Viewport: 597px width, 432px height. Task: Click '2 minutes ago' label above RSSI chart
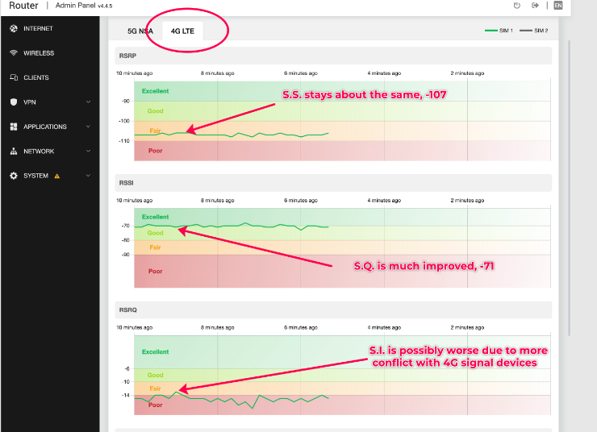467,201
